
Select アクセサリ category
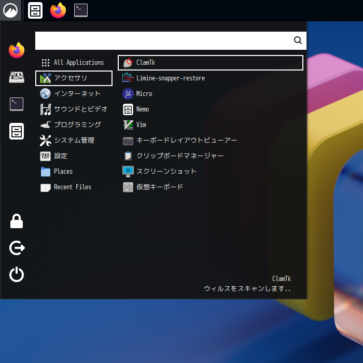click(74, 78)
